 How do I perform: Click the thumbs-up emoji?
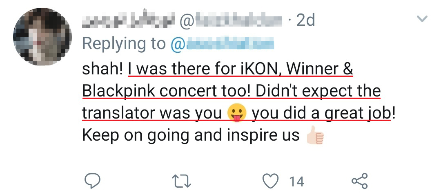click(315, 135)
